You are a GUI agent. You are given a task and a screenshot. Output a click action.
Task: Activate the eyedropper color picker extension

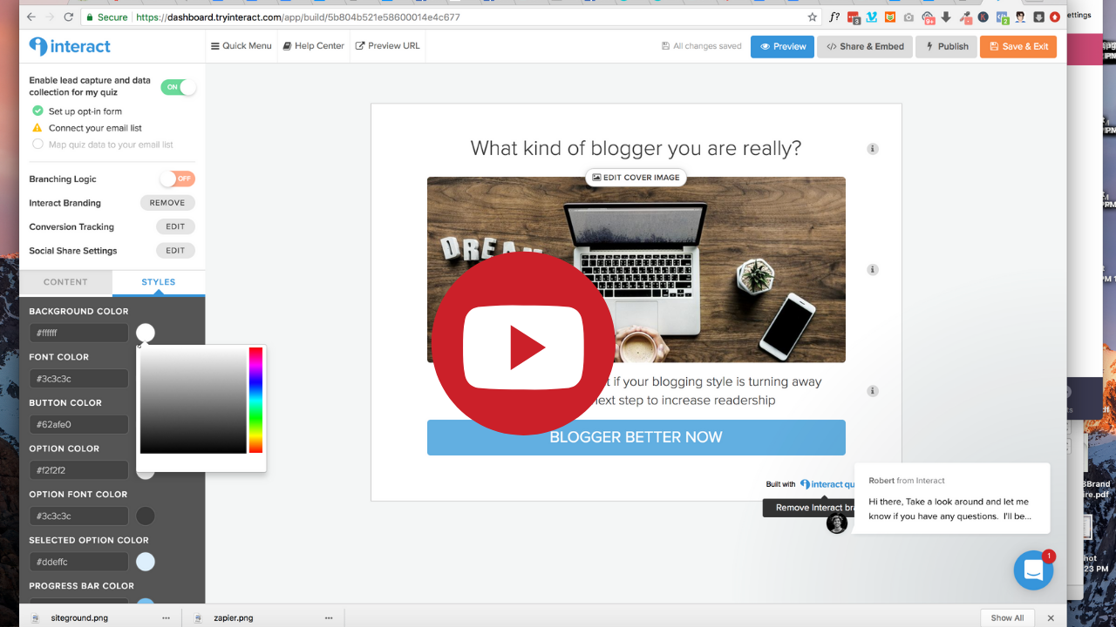[964, 17]
